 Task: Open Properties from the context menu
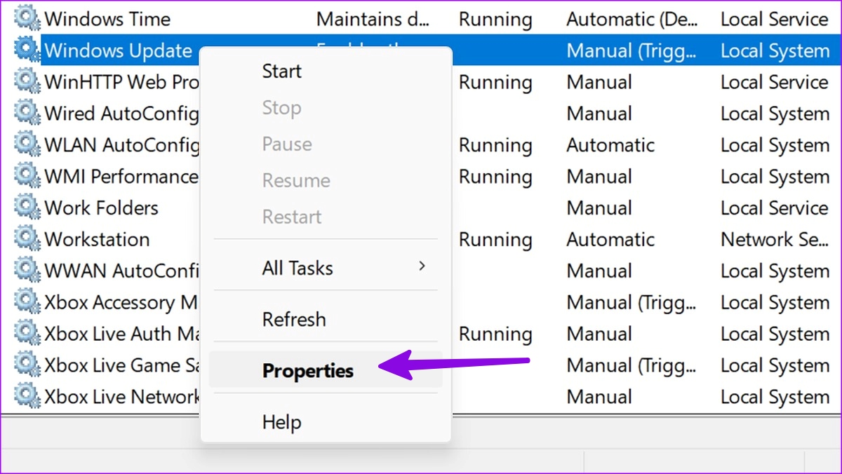[x=326, y=370]
